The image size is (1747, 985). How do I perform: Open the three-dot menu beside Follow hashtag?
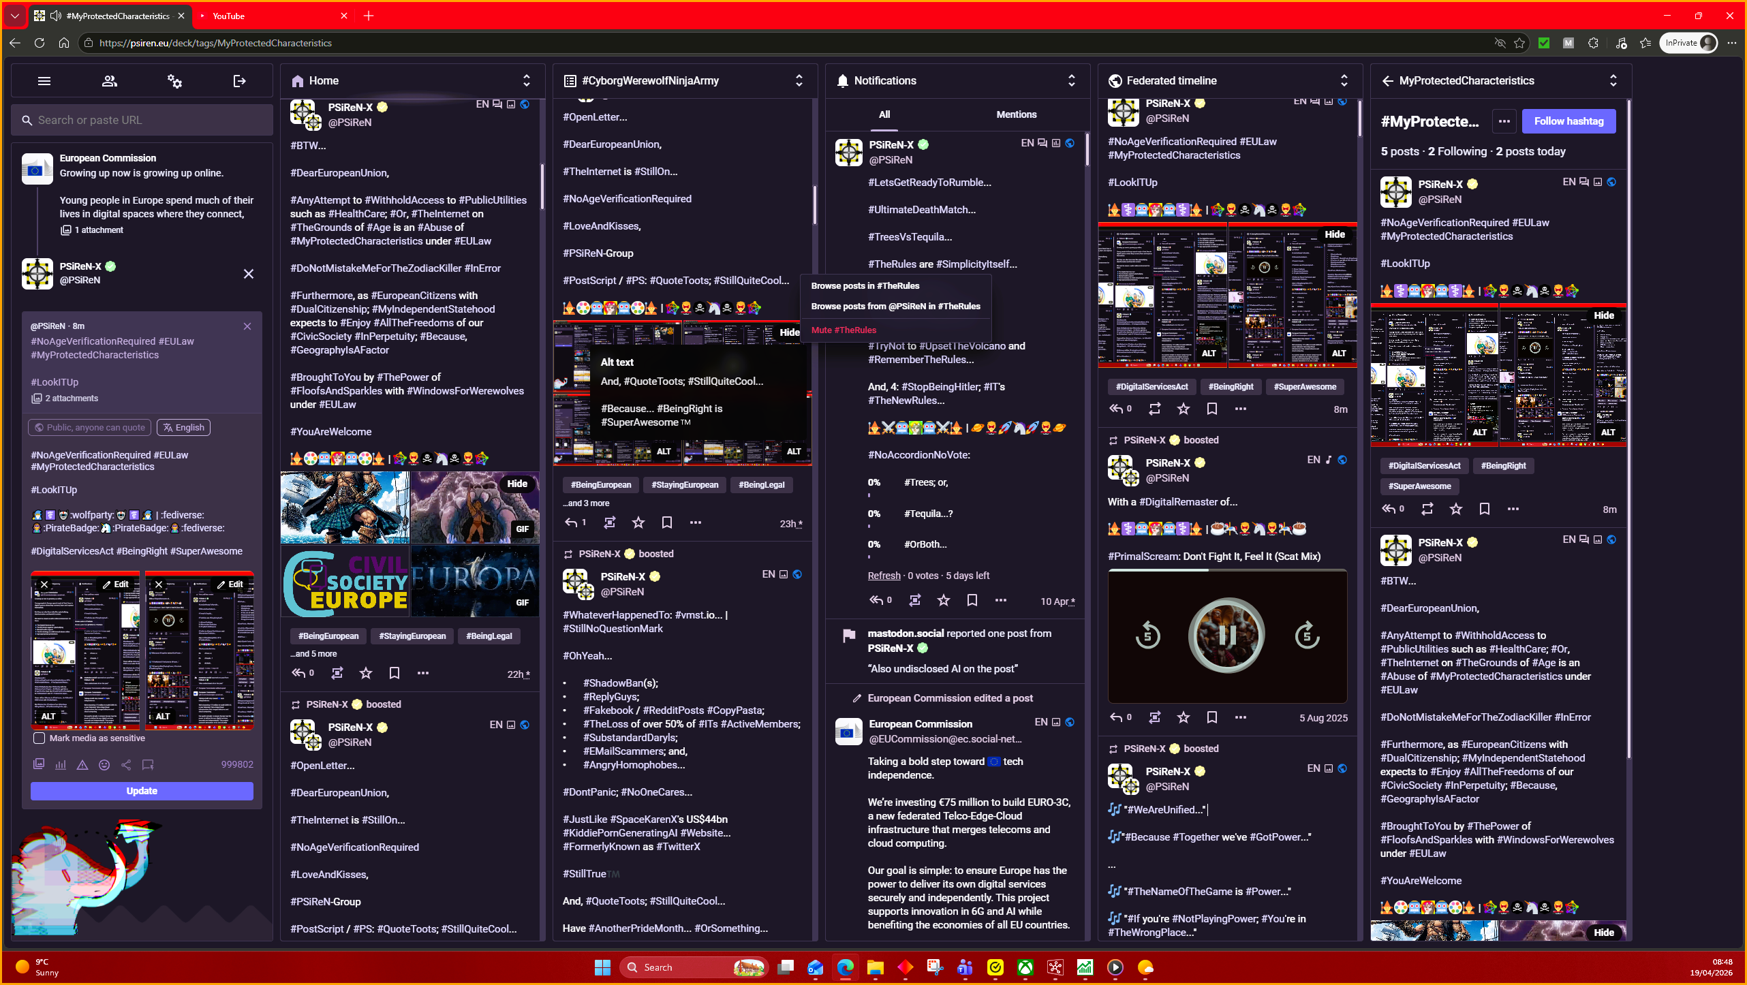click(x=1504, y=121)
